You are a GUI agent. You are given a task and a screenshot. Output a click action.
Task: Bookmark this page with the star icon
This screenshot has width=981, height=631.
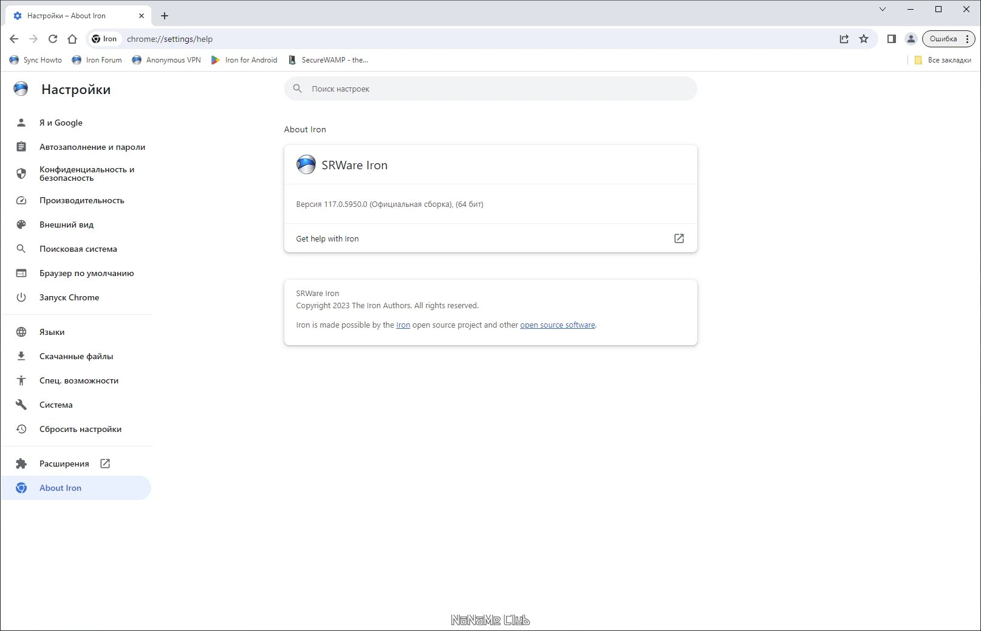(x=864, y=39)
